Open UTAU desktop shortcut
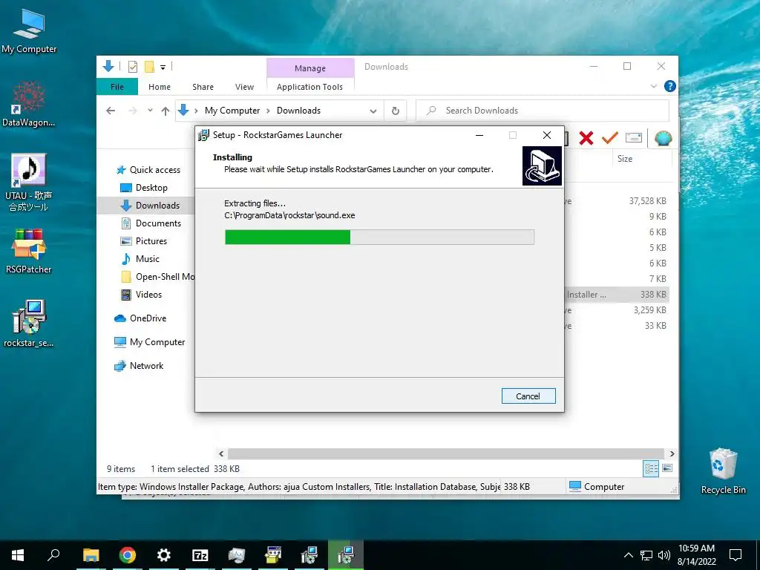This screenshot has height=570, width=760. click(x=29, y=183)
